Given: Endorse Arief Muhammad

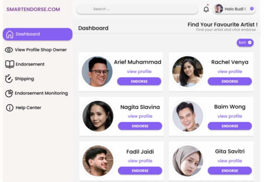Looking at the screenshot, I should click(139, 81).
